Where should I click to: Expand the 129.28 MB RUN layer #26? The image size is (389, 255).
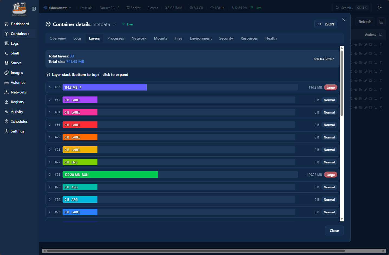pyautogui.click(x=50, y=175)
